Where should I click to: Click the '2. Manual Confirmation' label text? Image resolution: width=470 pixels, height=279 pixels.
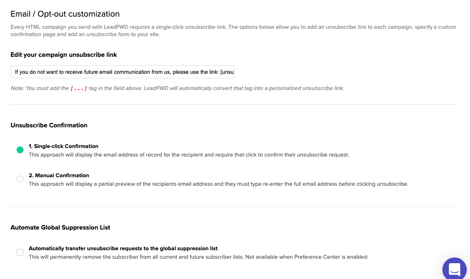[59, 175]
